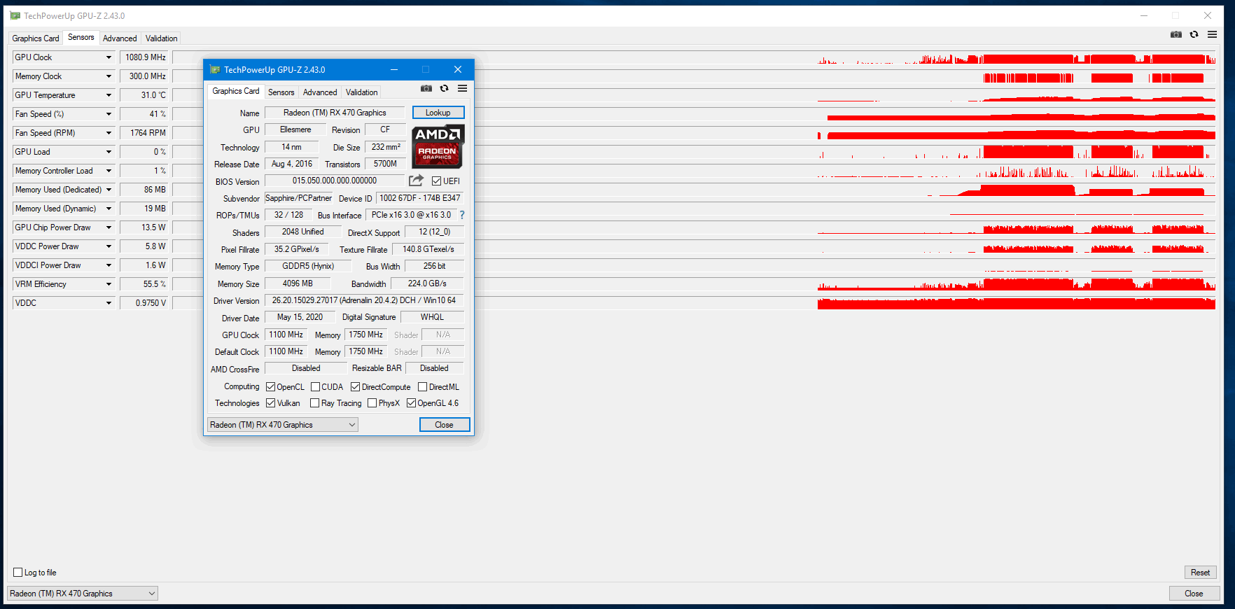Open the VDDC Power Draw sensor dropdown
This screenshot has width=1235, height=609.
tap(109, 246)
